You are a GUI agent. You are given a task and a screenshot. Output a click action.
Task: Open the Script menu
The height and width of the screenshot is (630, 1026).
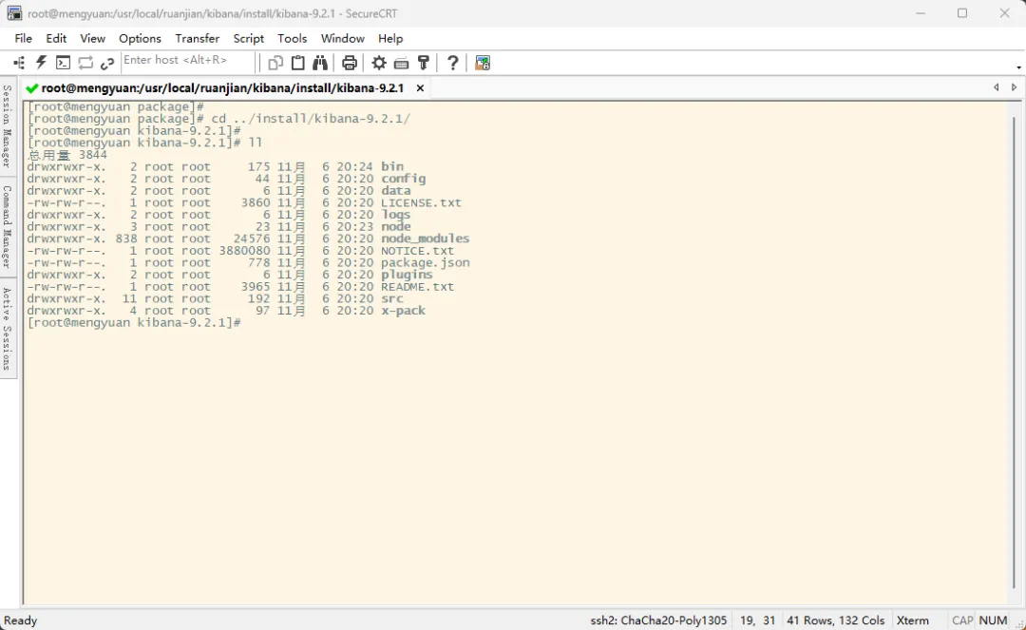(x=248, y=39)
